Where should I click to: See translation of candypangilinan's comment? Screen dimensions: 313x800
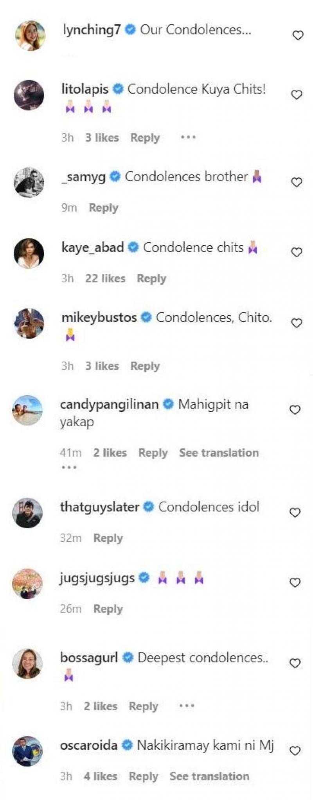pos(218,452)
